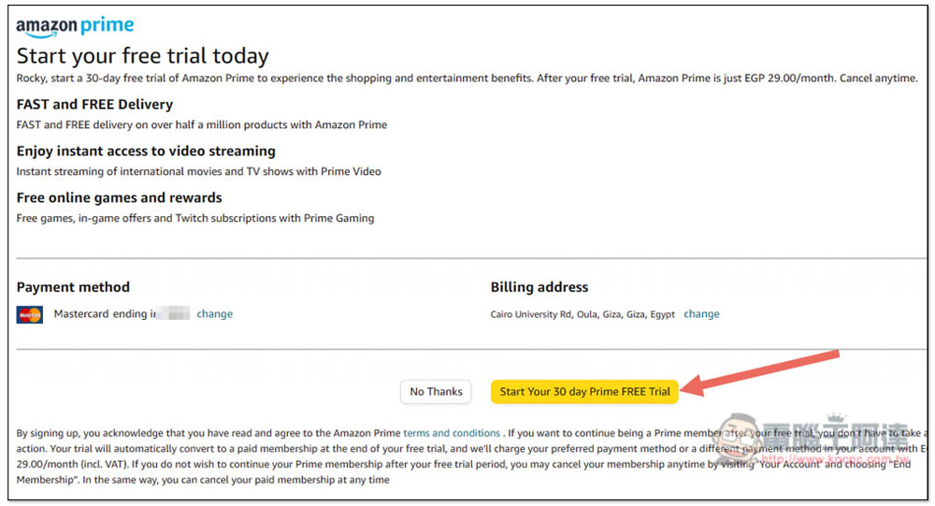Click the Amazon Prime logo
Image resolution: width=935 pixels, height=506 pixels.
75,27
